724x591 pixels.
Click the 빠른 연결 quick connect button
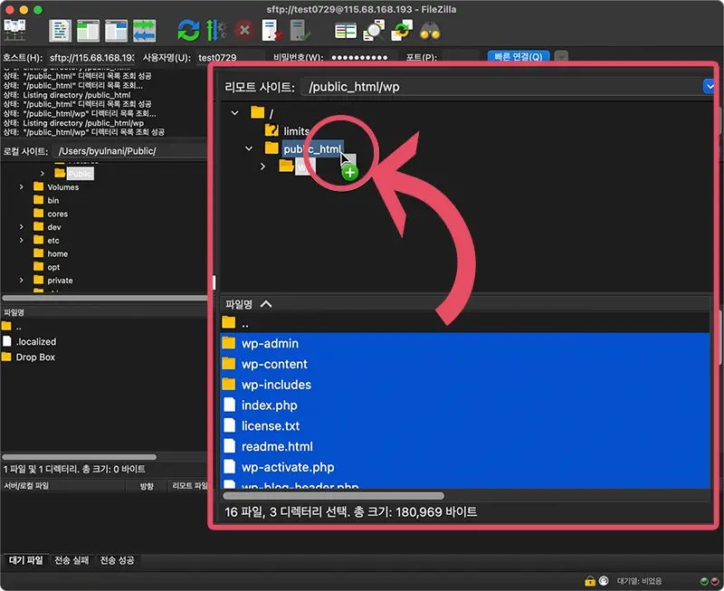518,56
